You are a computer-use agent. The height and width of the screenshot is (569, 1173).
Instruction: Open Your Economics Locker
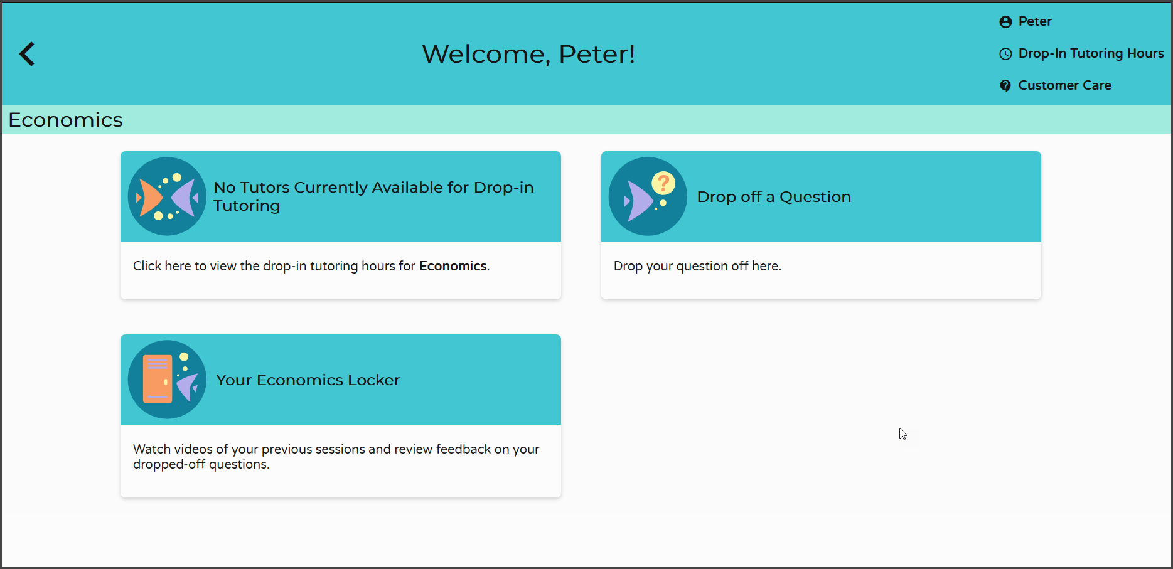pyautogui.click(x=308, y=380)
